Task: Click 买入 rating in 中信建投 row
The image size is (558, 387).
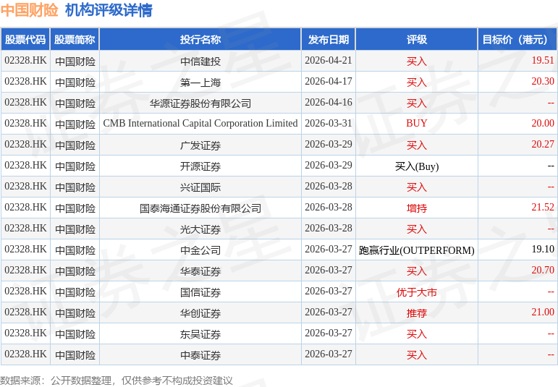Action: (x=417, y=61)
